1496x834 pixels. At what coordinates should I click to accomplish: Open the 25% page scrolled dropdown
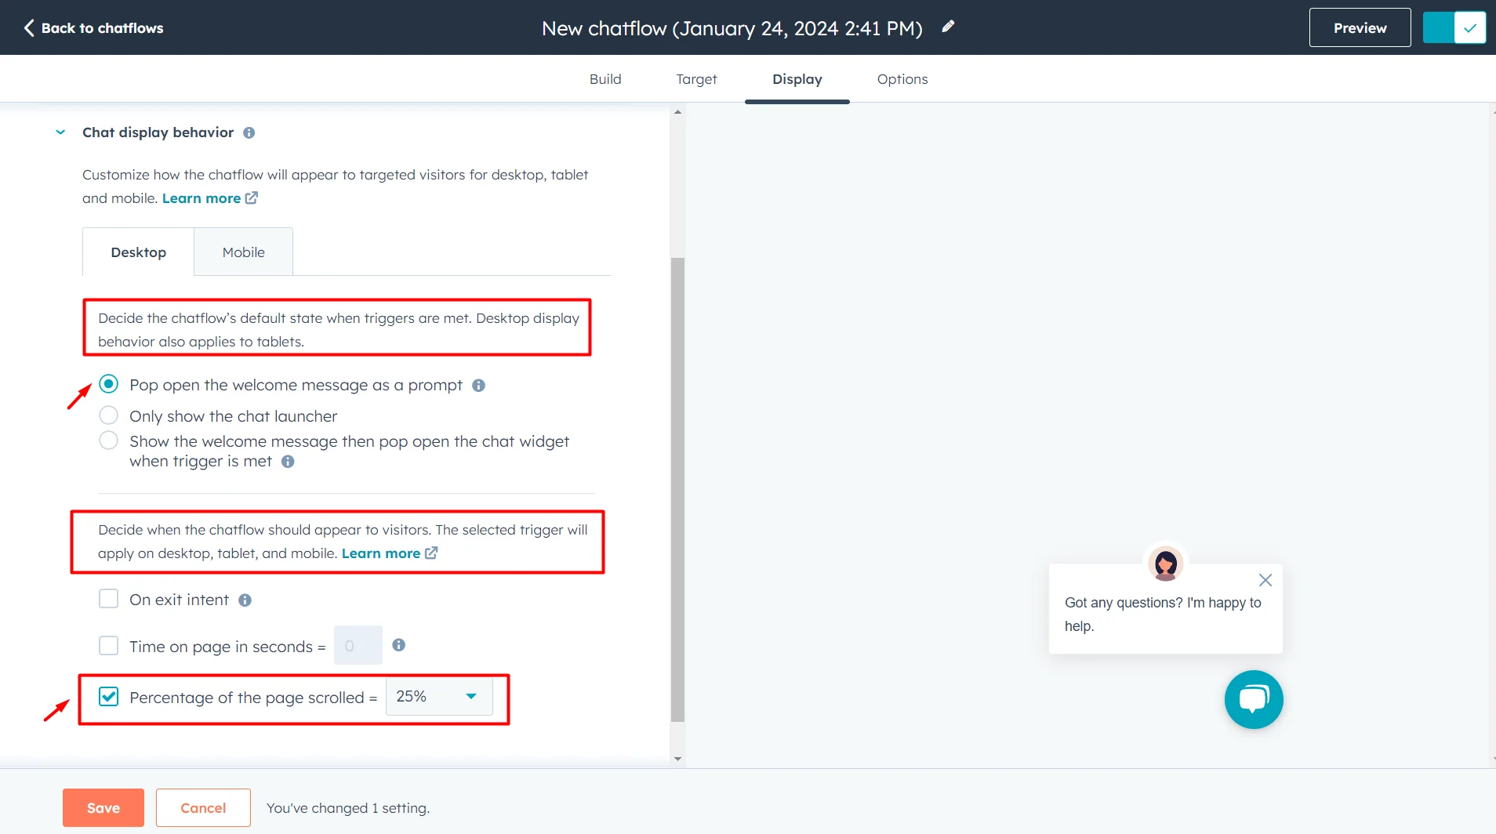point(438,696)
